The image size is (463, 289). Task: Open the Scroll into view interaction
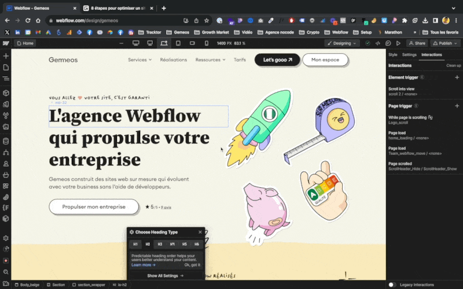[x=424, y=91]
